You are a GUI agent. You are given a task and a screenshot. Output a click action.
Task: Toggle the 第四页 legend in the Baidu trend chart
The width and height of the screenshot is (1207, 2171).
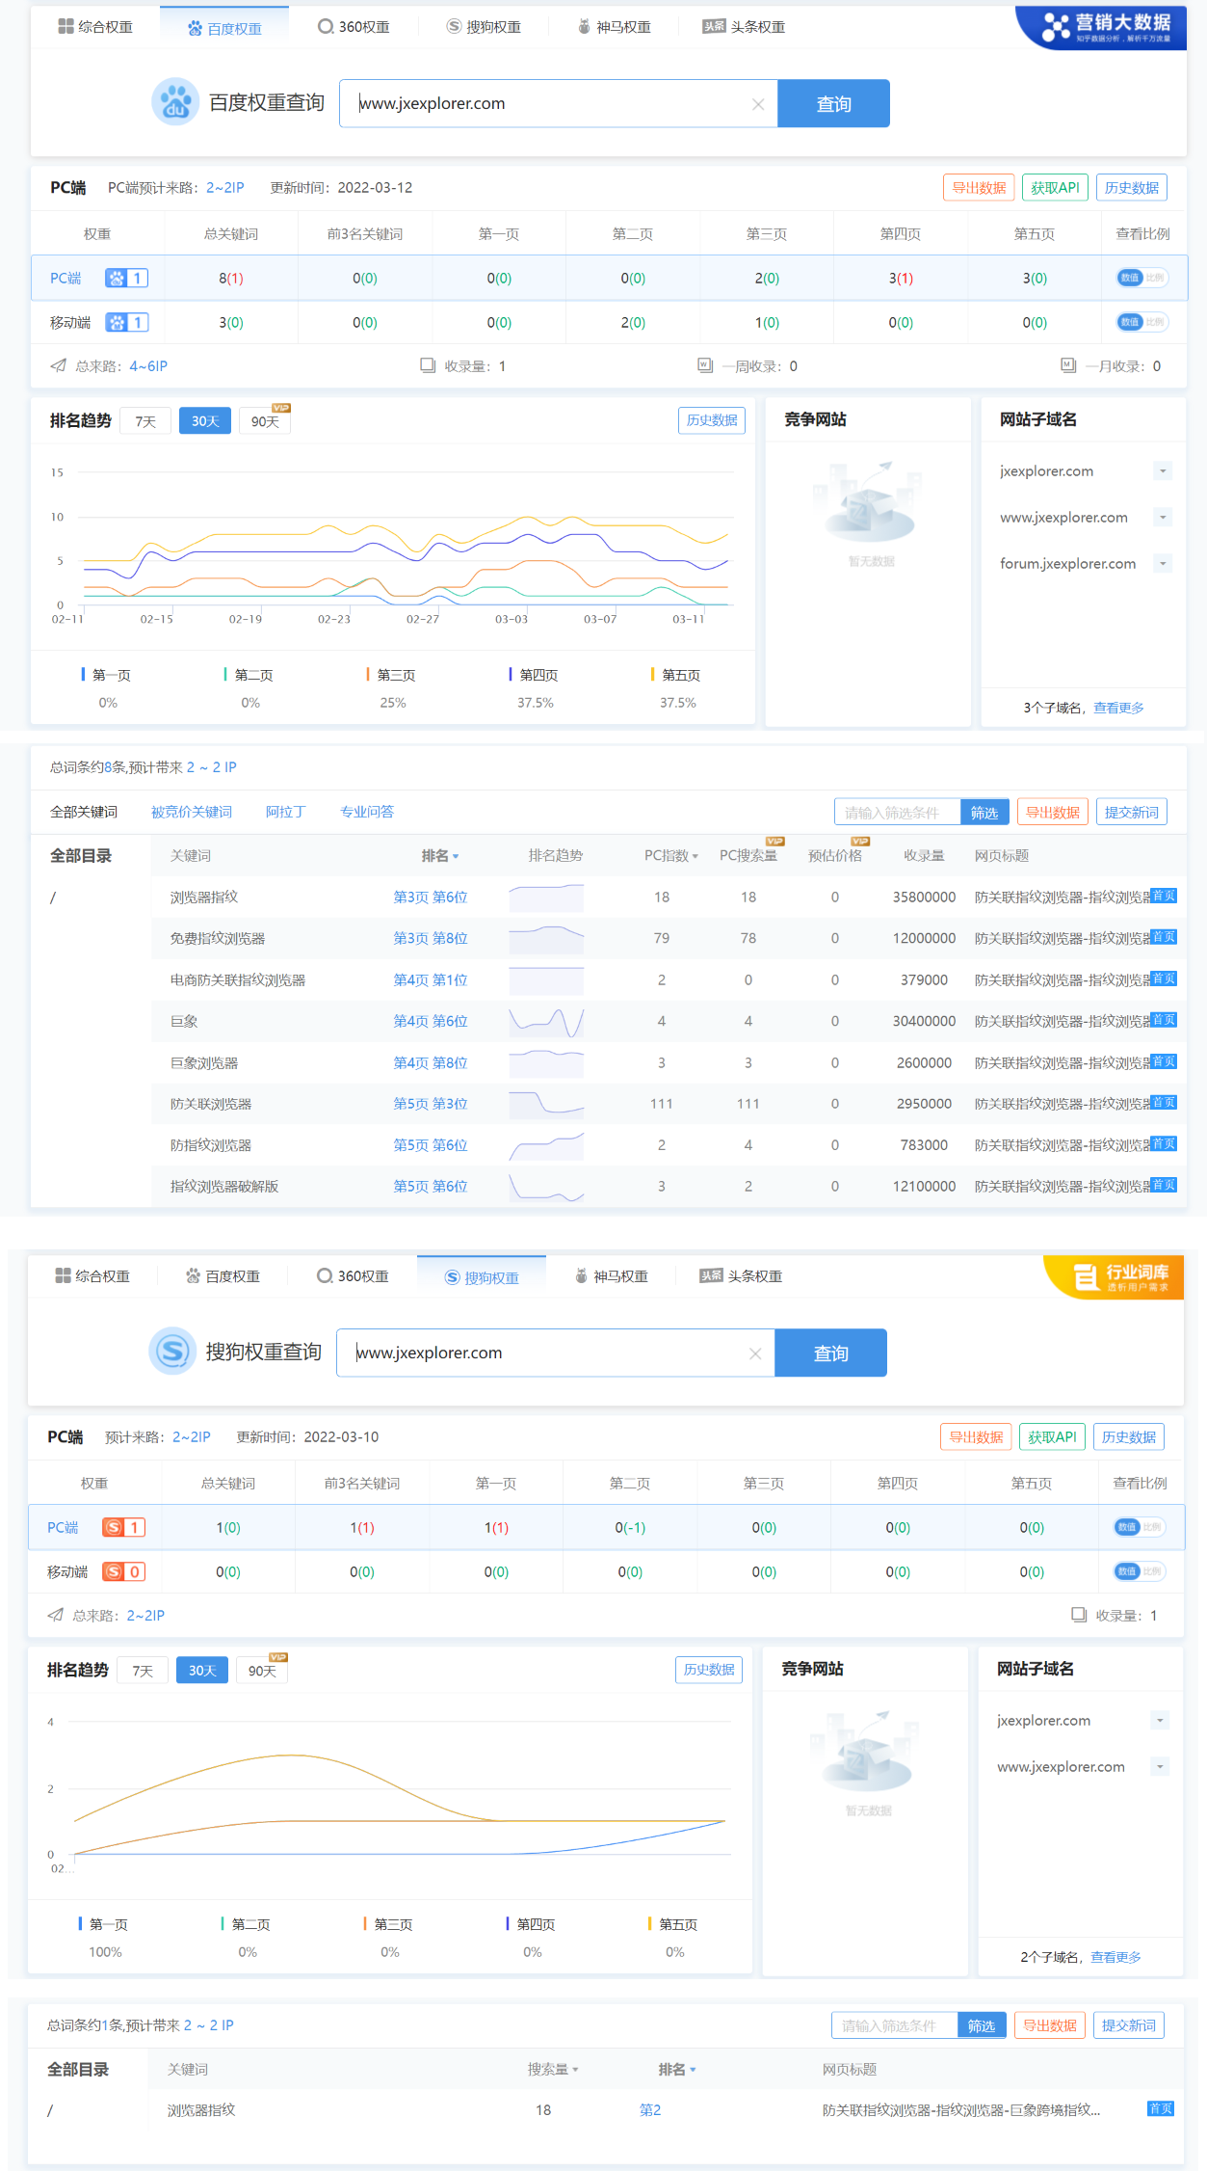pos(534,675)
